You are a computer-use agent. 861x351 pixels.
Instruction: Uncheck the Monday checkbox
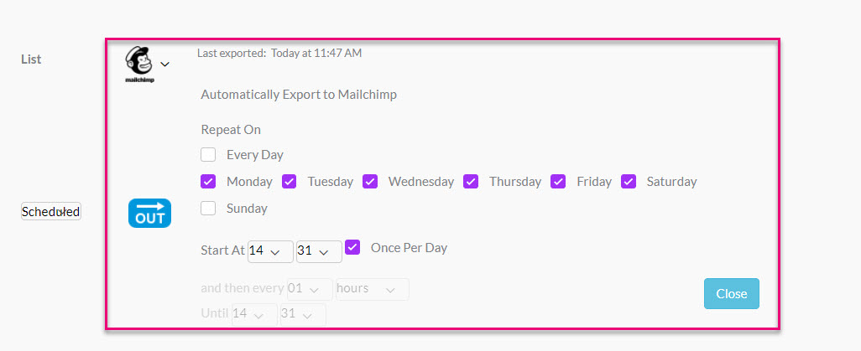click(x=208, y=182)
